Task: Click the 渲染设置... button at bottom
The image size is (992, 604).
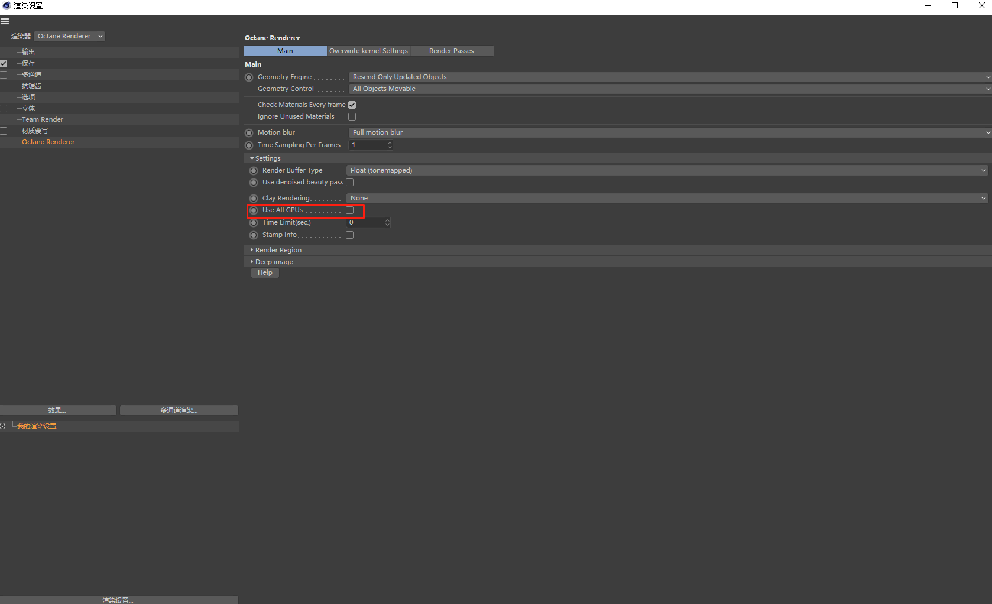Action: (x=118, y=600)
